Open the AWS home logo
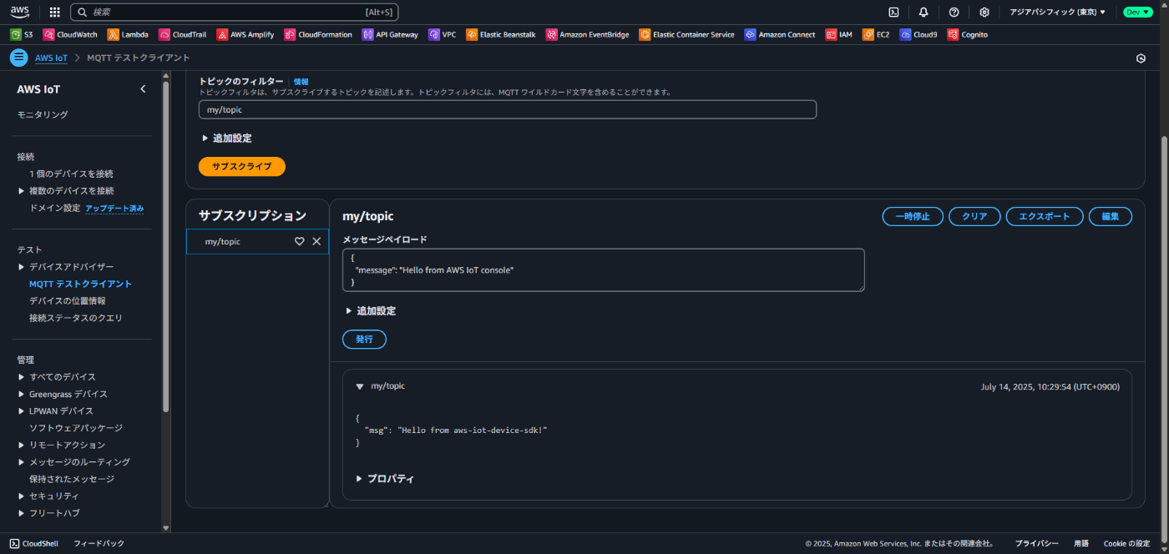1169x554 pixels. pos(20,12)
